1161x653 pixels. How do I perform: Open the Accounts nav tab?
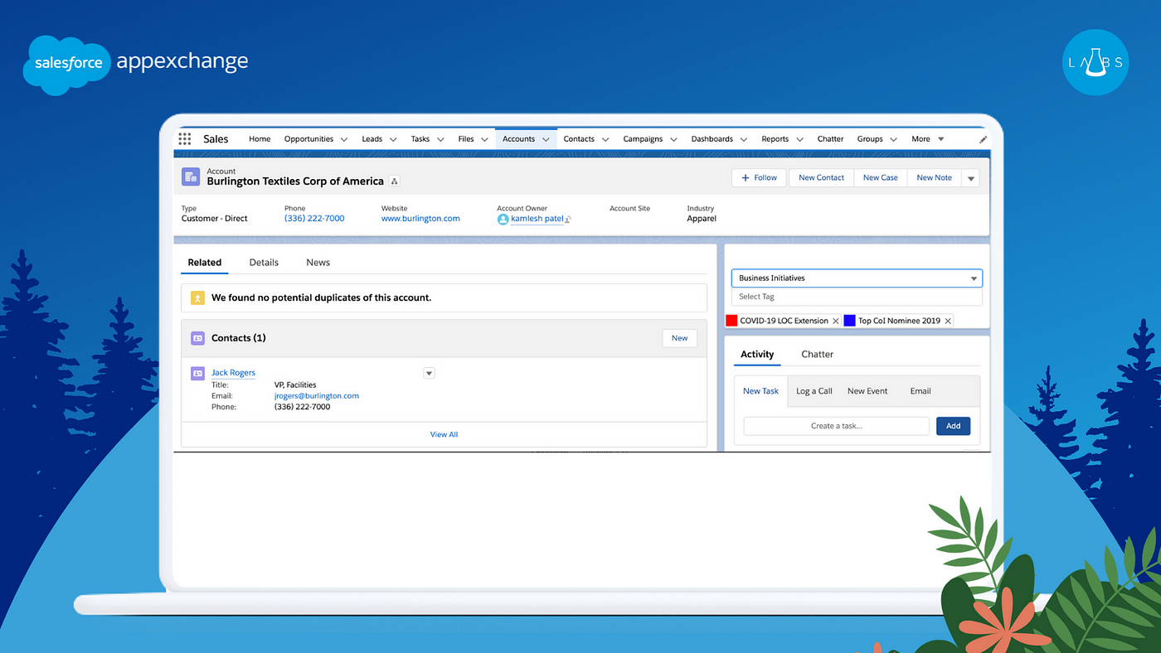[x=518, y=139]
